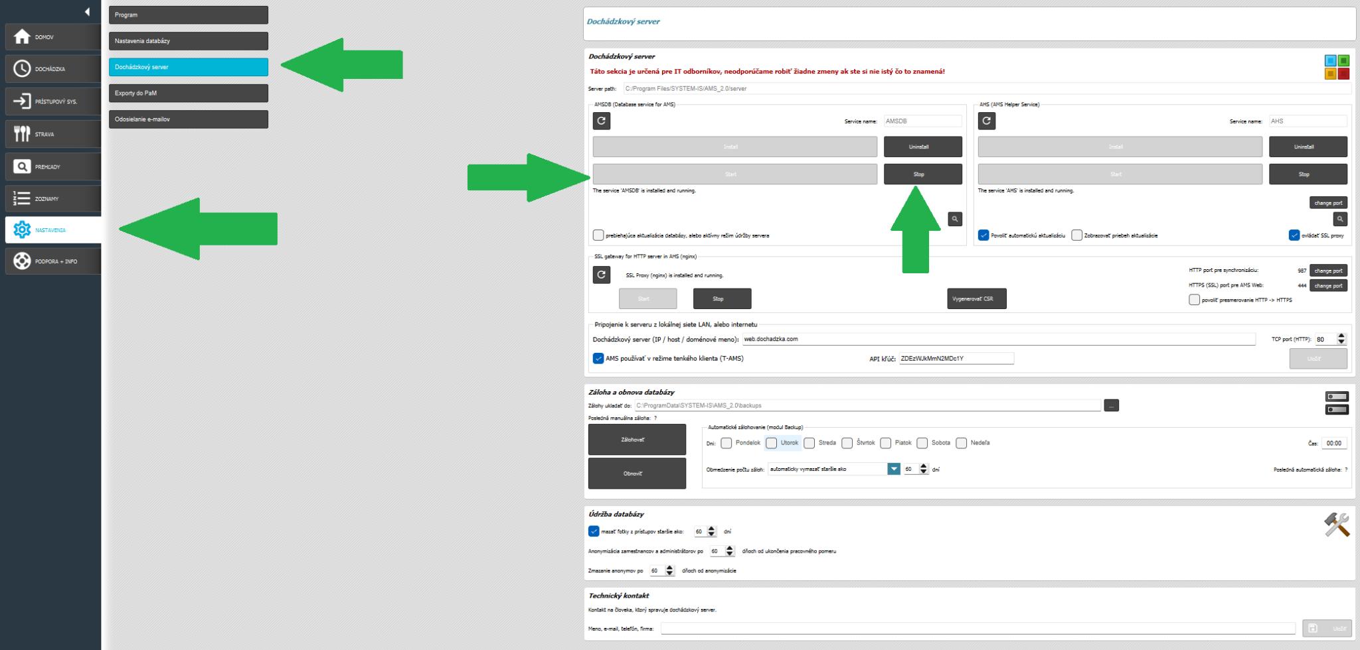This screenshot has height=650, width=1360.
Task: Open the Nastavenia databázy menu item
Action: (x=189, y=41)
